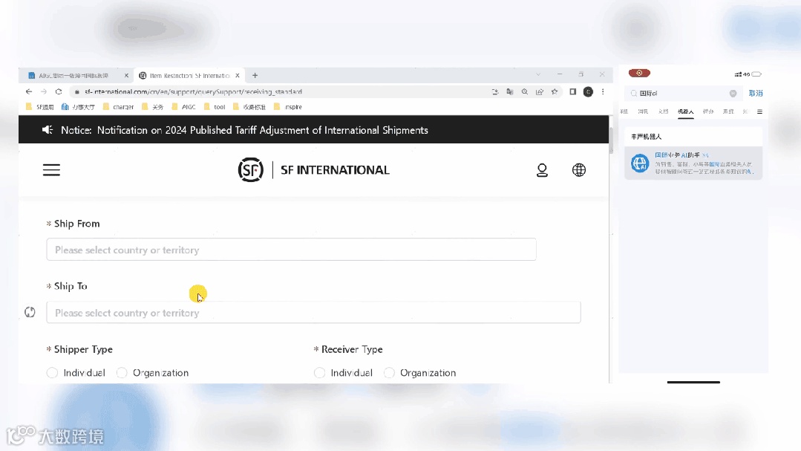
Task: Click the zoom magnifier icon in address bar
Action: point(525,91)
